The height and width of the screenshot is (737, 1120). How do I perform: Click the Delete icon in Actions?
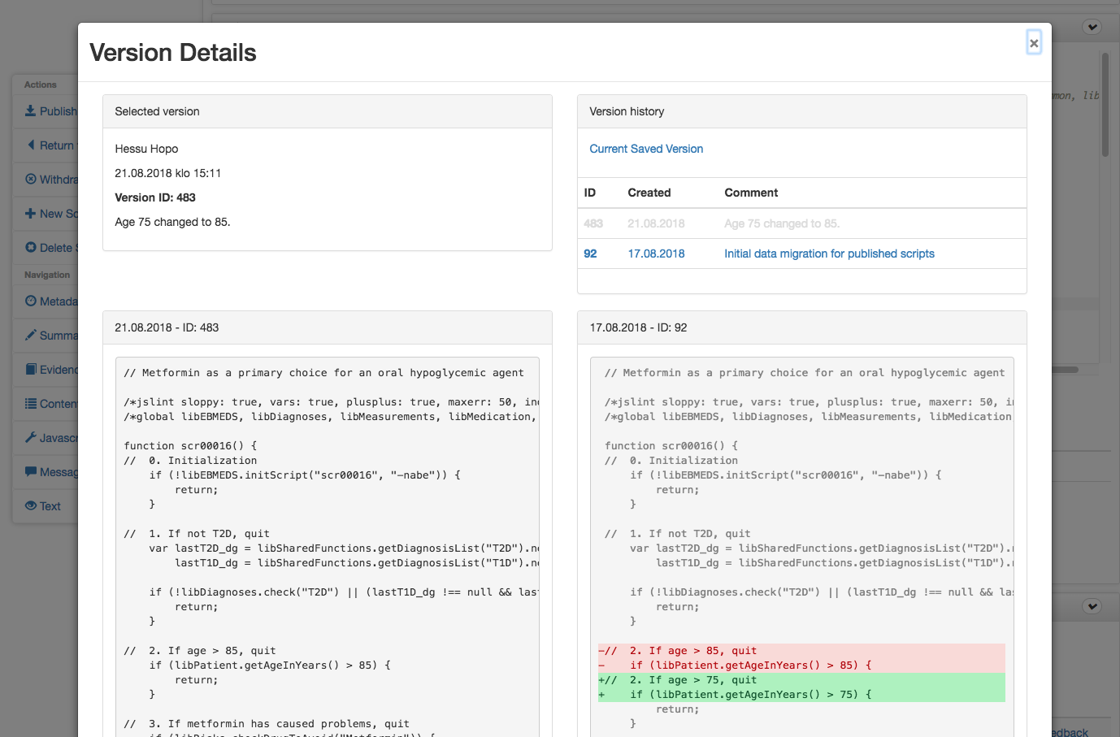31,247
